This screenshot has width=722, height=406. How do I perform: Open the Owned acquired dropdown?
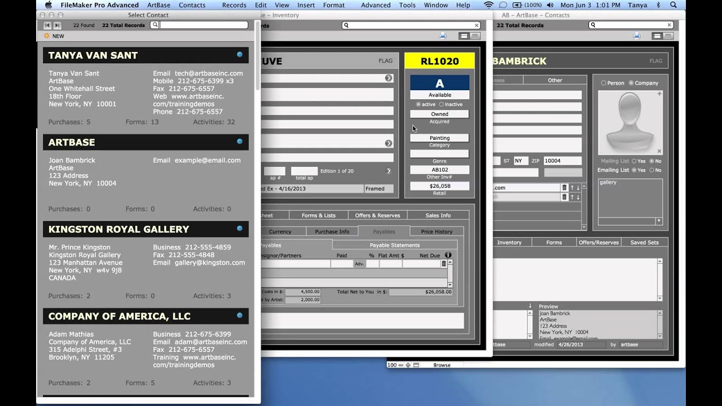pos(439,114)
